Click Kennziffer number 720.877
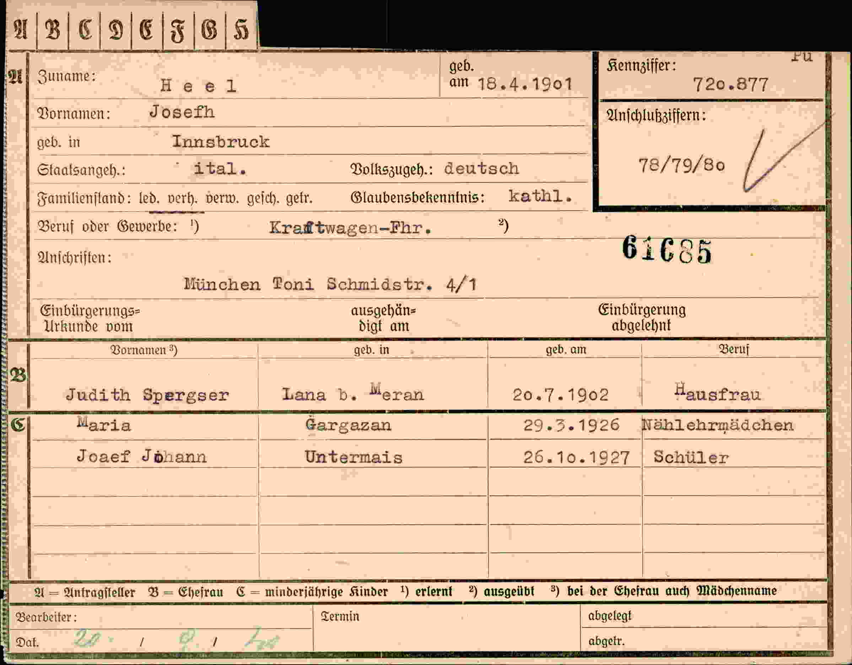852x665 pixels. pos(730,85)
